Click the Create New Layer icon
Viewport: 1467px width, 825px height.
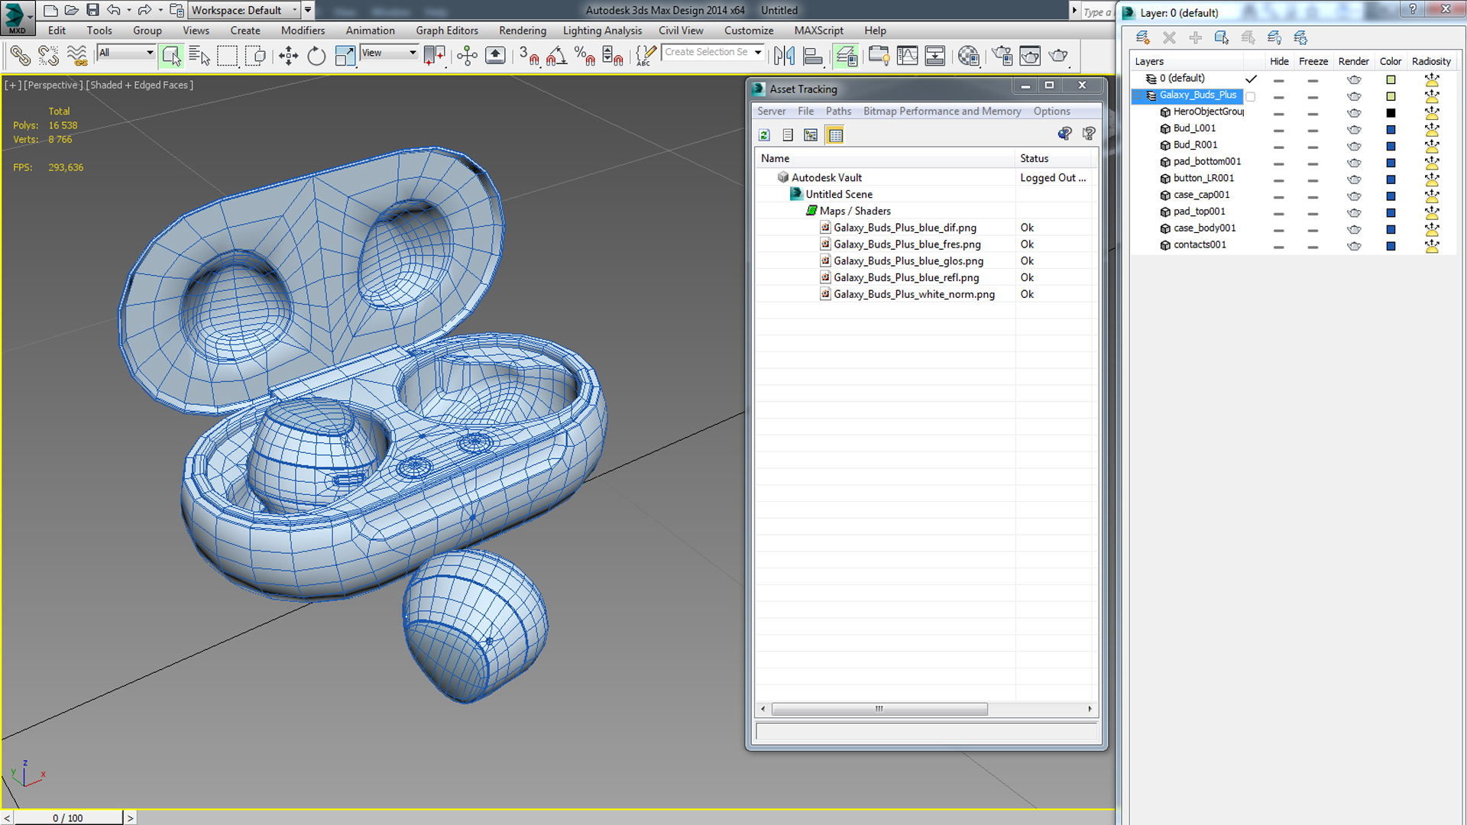click(x=1142, y=37)
